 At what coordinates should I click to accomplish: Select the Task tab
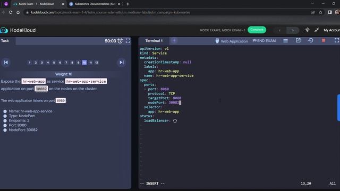(x=5, y=41)
